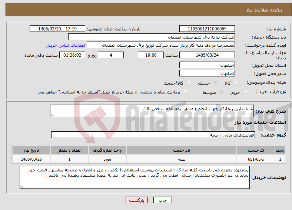Click the need date cell 1405/03/26
This screenshot has height=210, width=292.
pos(31,159)
